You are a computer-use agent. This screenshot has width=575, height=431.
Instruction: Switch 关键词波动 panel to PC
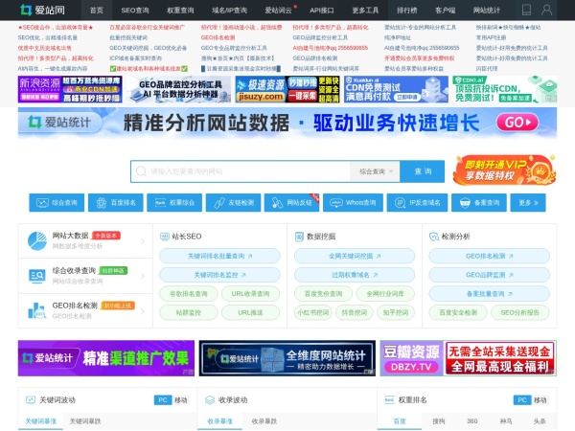pos(163,399)
